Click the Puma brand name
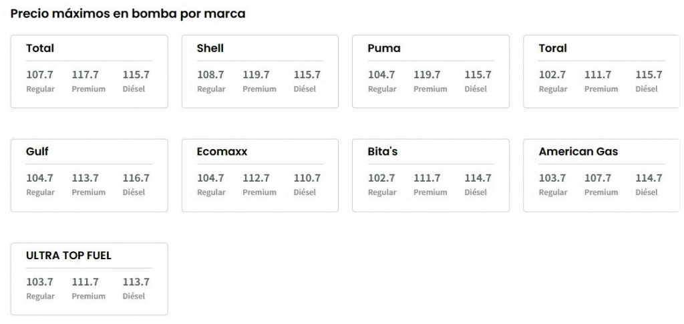This screenshot has width=684, height=324. tap(384, 48)
